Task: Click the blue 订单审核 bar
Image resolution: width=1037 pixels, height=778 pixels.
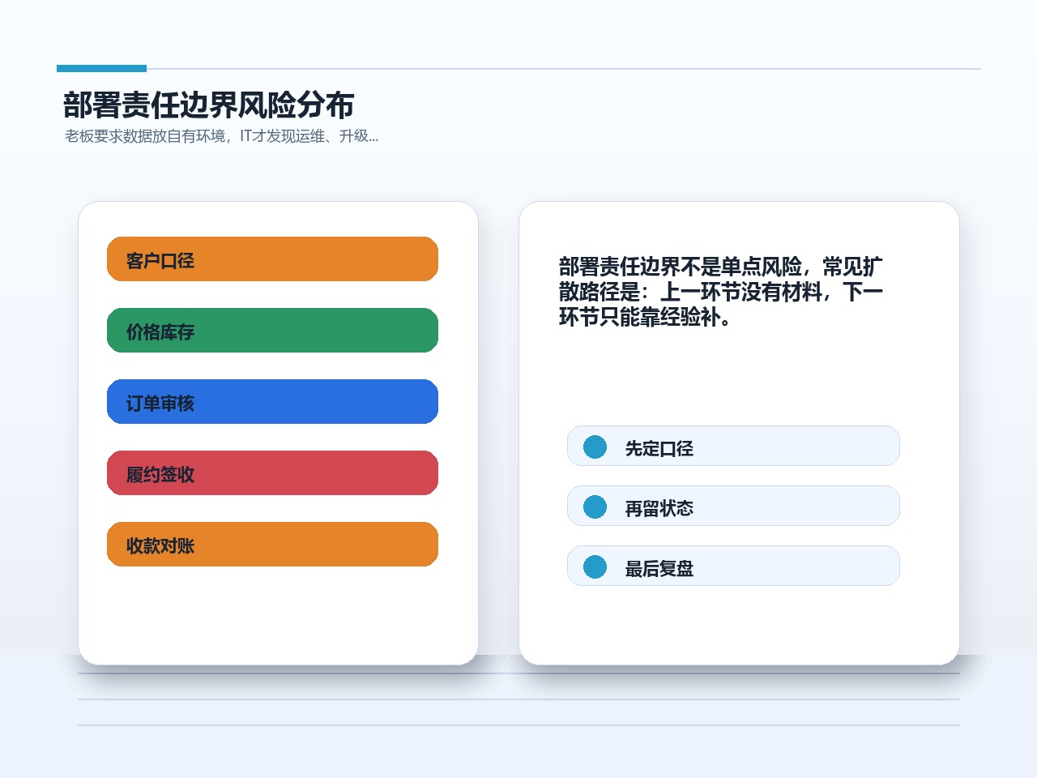Action: (x=272, y=402)
